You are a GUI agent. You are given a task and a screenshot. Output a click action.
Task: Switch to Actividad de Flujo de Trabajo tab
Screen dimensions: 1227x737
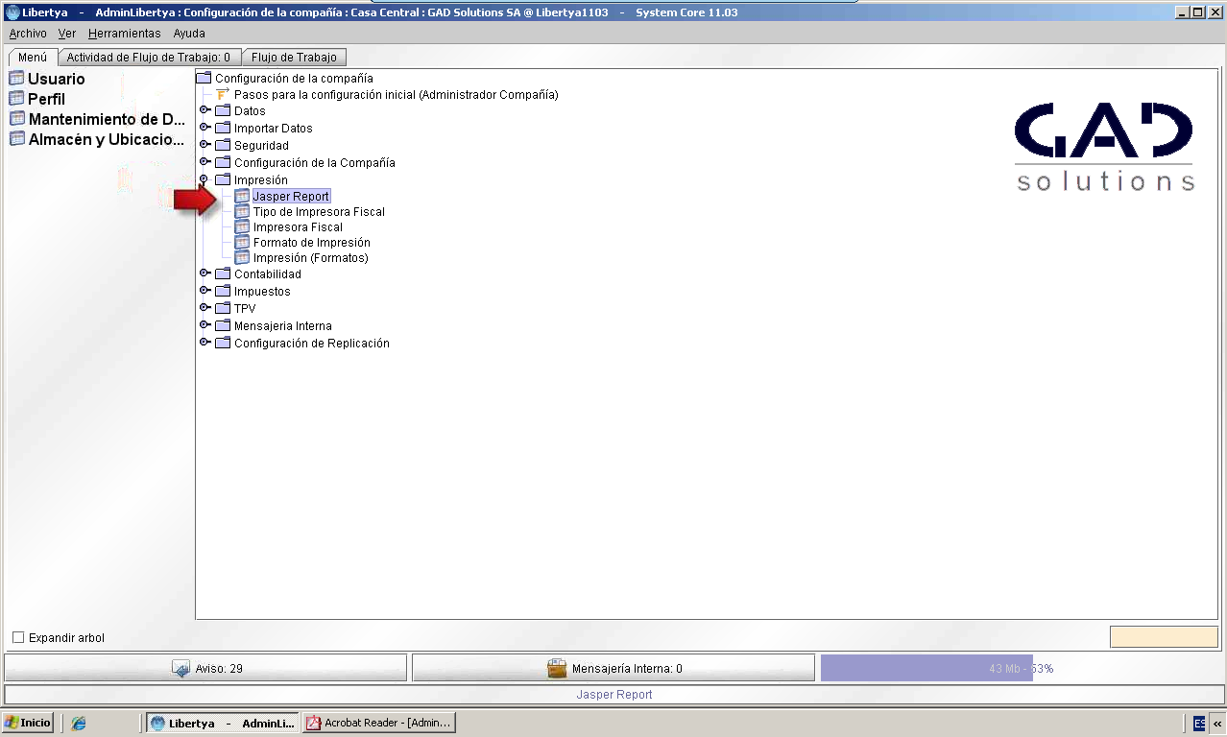[x=149, y=58]
